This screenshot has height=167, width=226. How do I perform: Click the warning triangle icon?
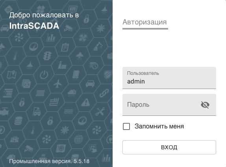[x=85, y=102]
